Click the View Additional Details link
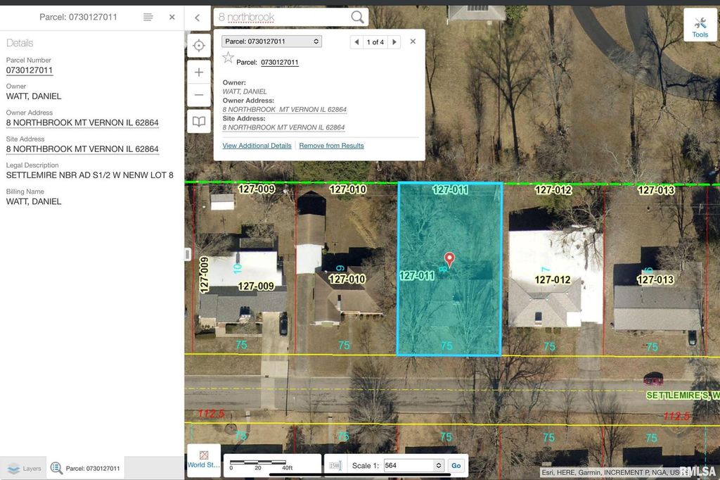Viewport: 720px width, 480px height. tap(257, 146)
